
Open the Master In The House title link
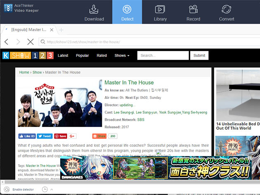(x=129, y=82)
